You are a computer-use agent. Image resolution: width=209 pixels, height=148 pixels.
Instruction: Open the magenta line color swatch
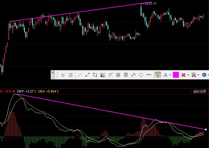[x=176, y=75]
